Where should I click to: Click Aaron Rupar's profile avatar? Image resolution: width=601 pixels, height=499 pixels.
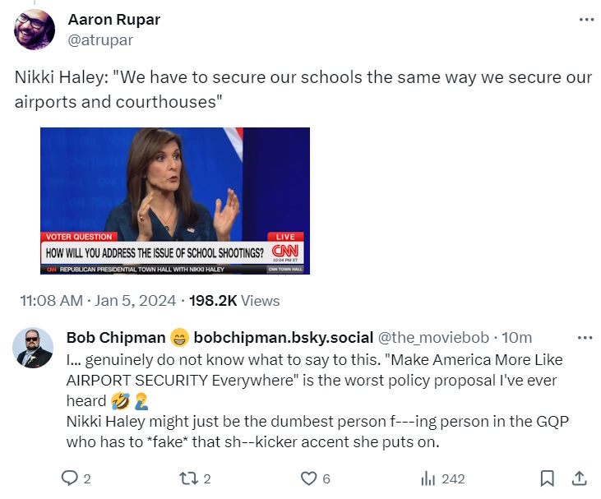click(x=35, y=30)
